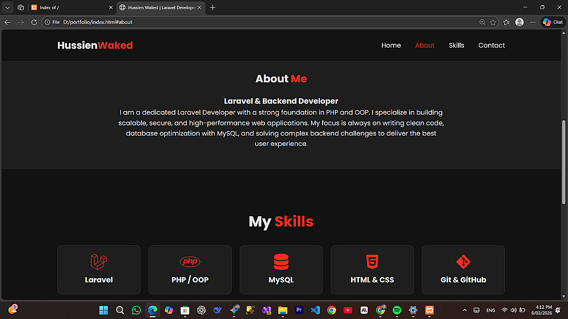Viewport: 568px width, 319px height.
Task: View site information icon beside File
Action: pos(47,22)
